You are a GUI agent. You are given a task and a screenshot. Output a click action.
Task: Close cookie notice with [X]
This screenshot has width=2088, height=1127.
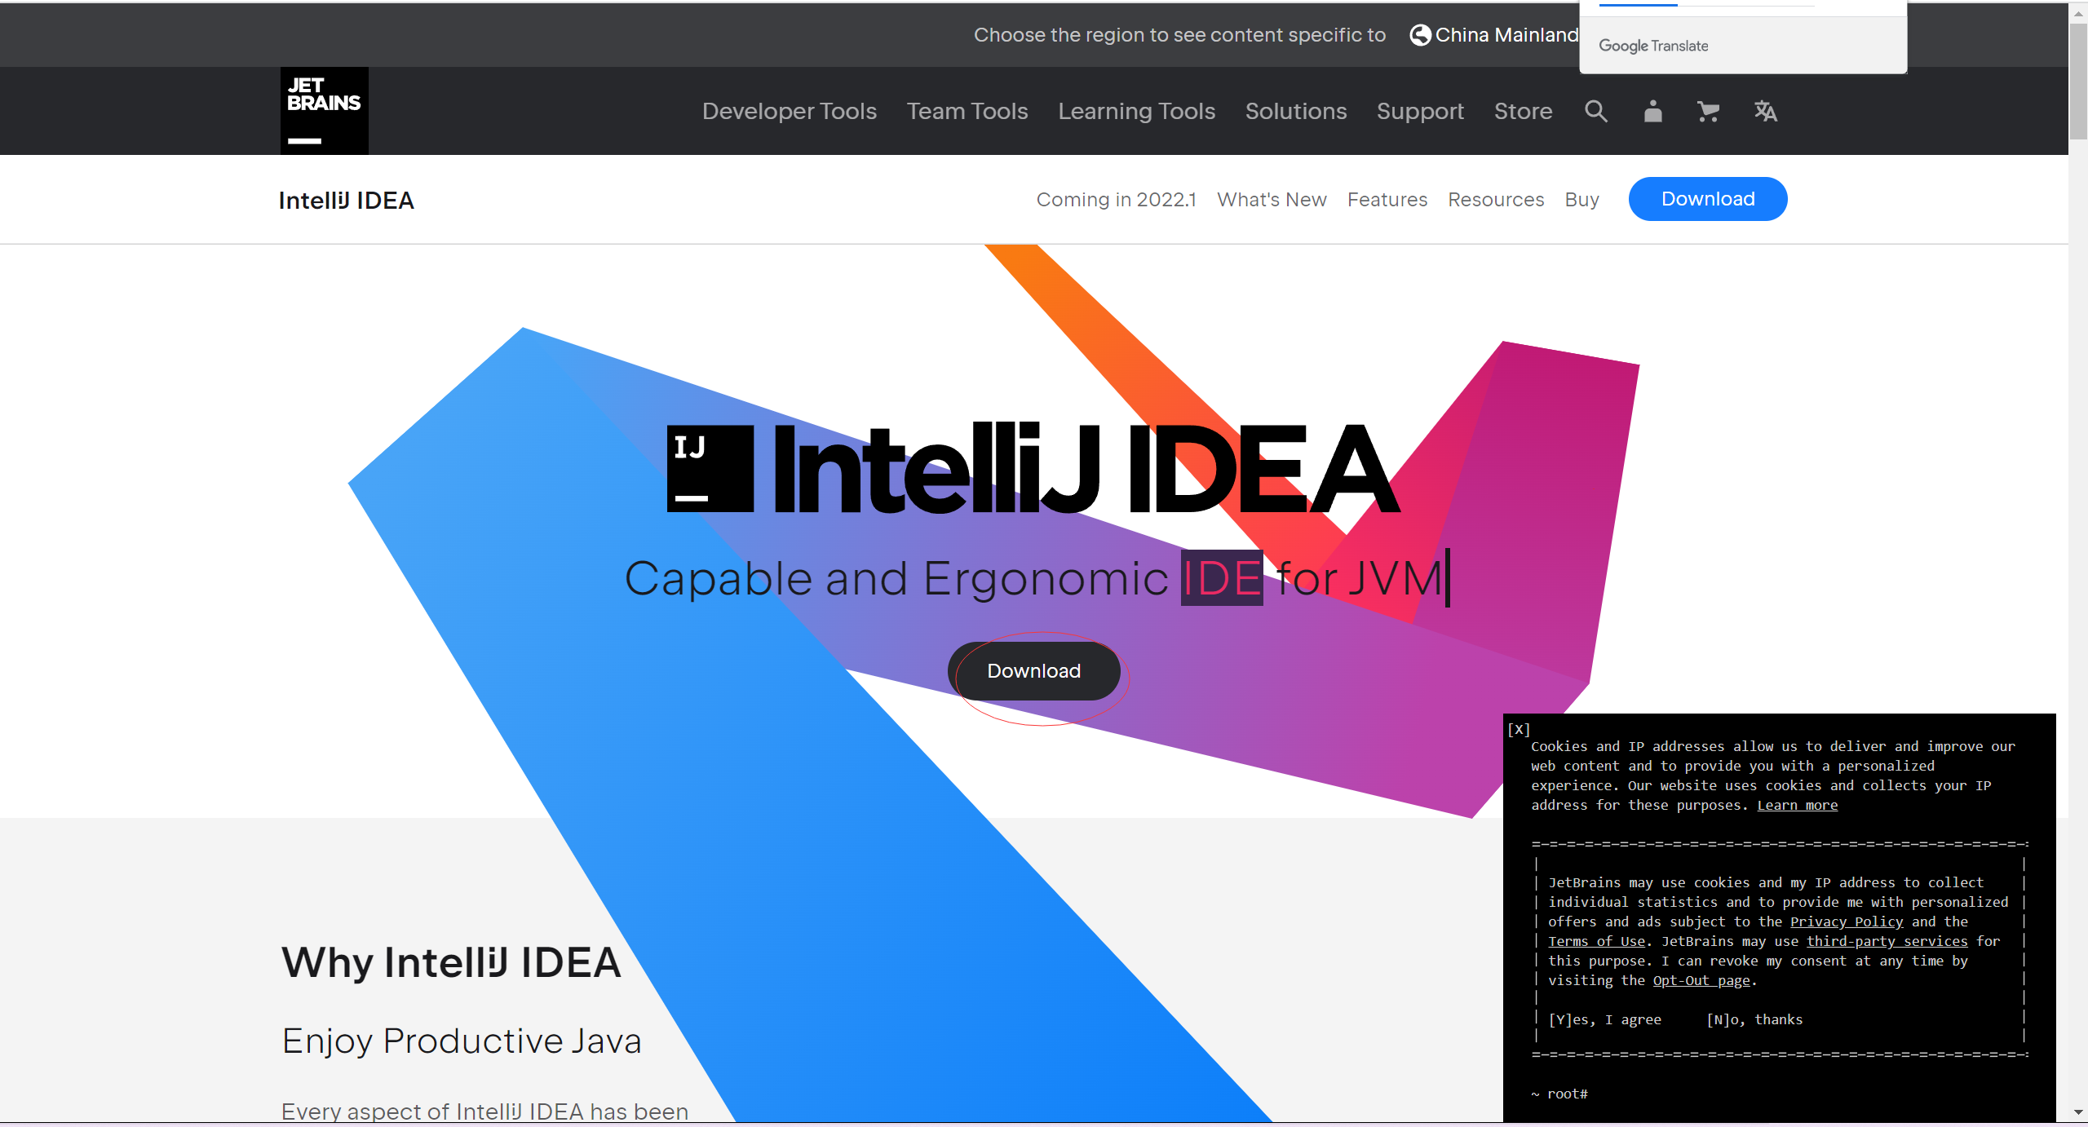coord(1518,729)
